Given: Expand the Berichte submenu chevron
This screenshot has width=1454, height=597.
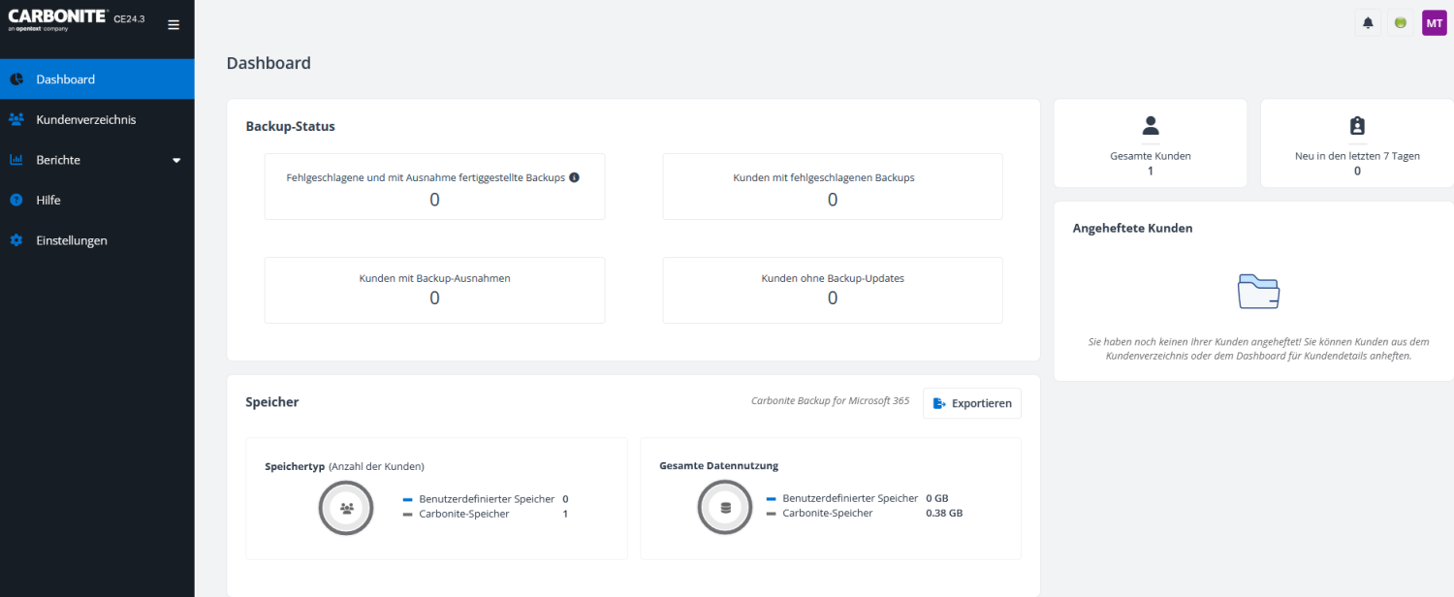Looking at the screenshot, I should click(176, 160).
